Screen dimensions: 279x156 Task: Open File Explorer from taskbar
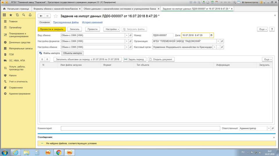[x=26, y=153]
